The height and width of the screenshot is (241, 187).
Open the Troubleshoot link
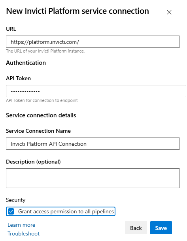[24, 233]
